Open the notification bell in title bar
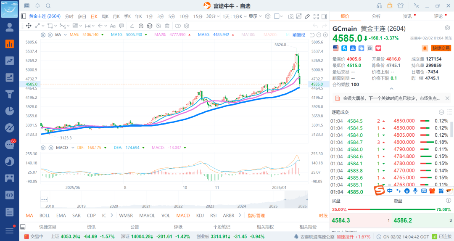 pos(37,5)
